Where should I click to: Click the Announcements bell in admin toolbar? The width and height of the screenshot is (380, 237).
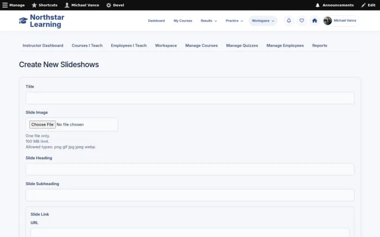point(318,5)
